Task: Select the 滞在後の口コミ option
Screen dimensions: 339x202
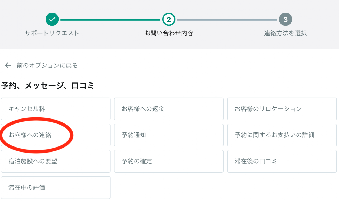Action: pos(282,161)
